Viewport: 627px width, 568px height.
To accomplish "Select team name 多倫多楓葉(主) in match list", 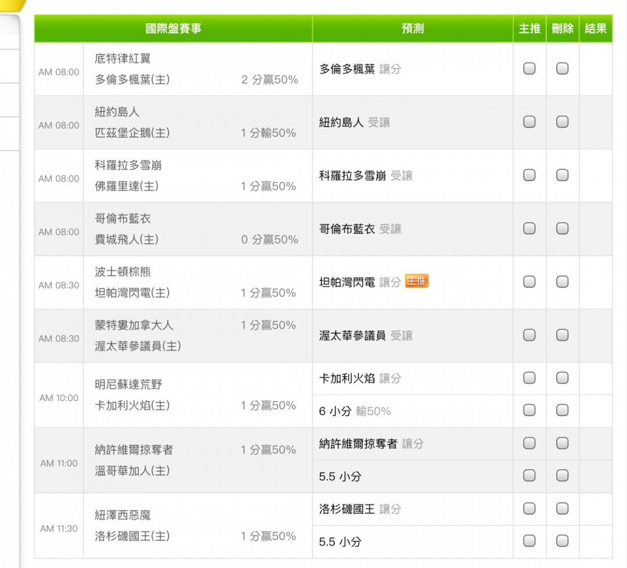I will point(132,79).
